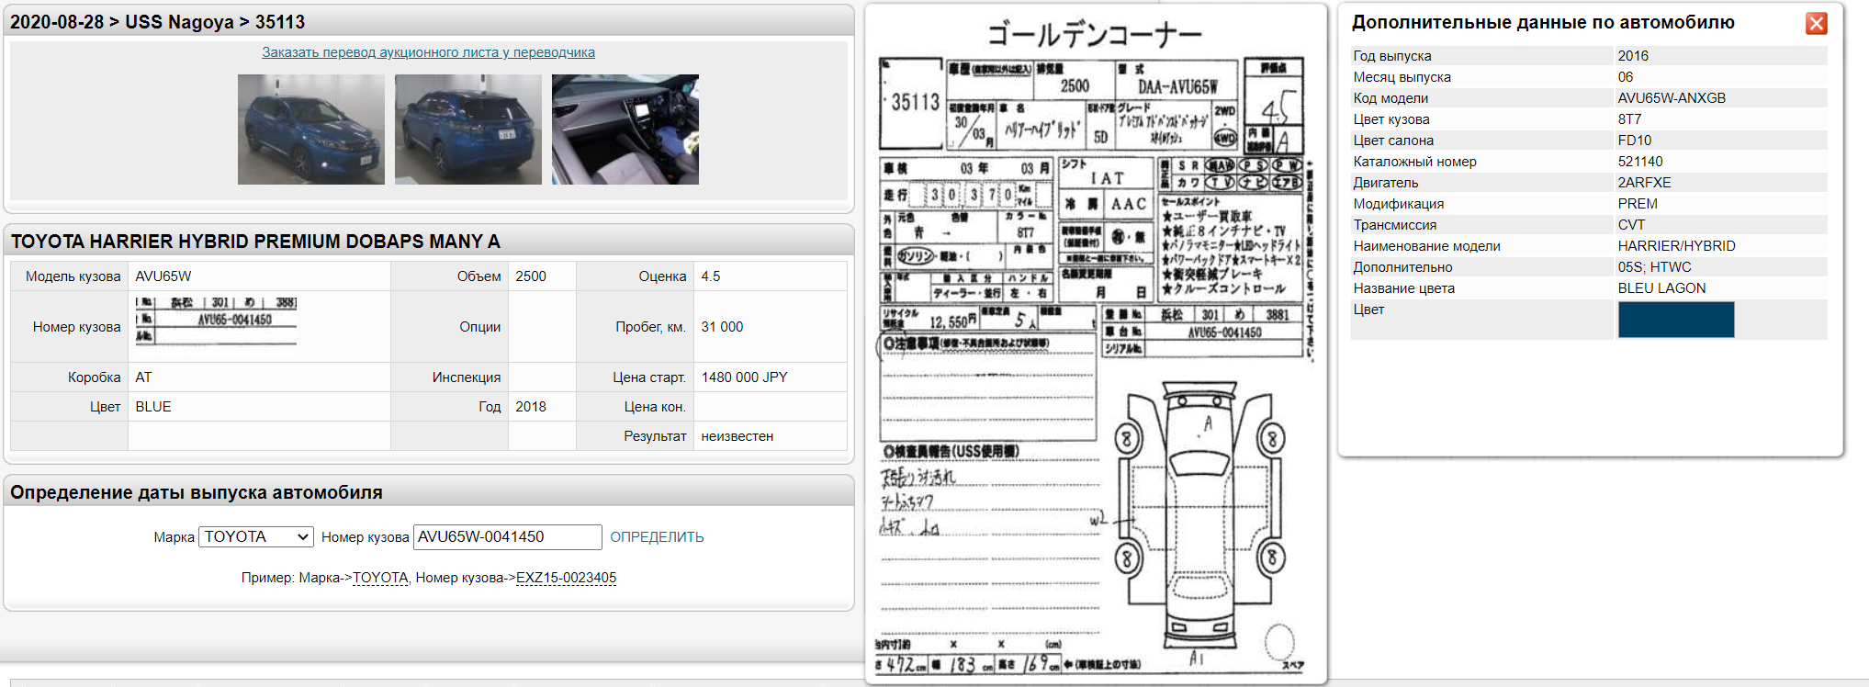Image resolution: width=1869 pixels, height=687 pixels.
Task: Select the engine volume value 2500
Action: pos(530,276)
